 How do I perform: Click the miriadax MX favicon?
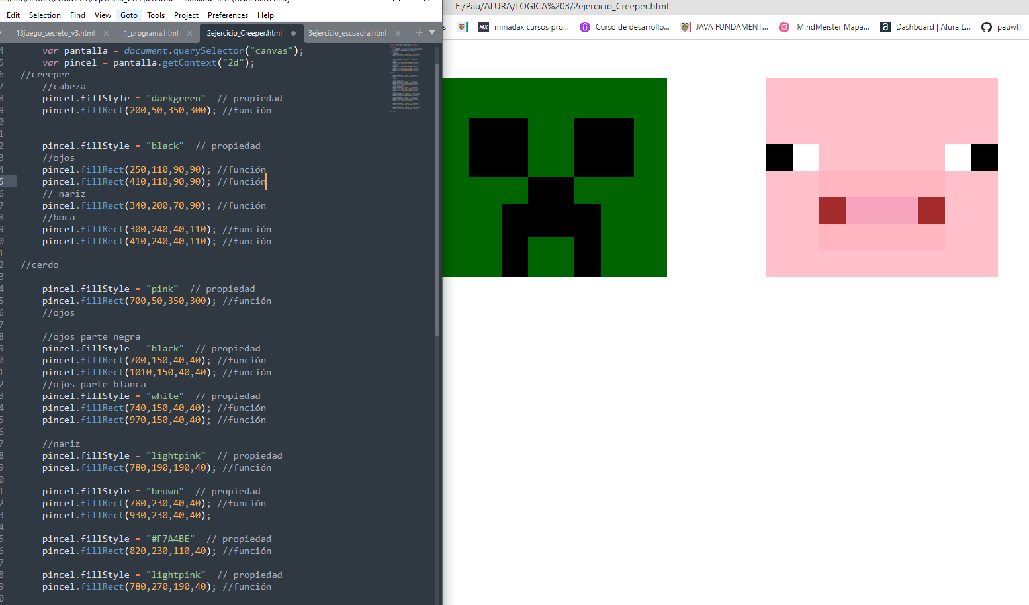tap(484, 27)
